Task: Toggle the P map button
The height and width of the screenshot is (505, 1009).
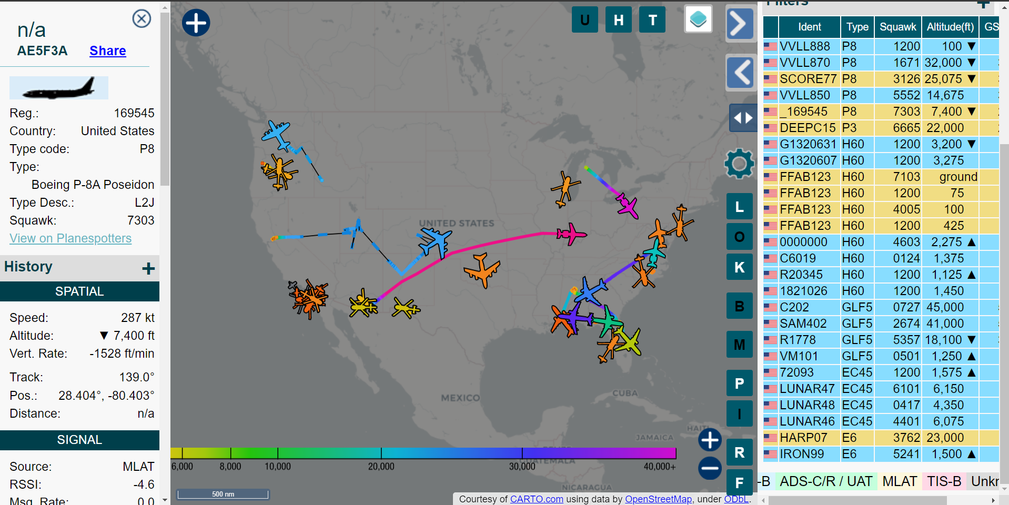Action: tap(739, 383)
